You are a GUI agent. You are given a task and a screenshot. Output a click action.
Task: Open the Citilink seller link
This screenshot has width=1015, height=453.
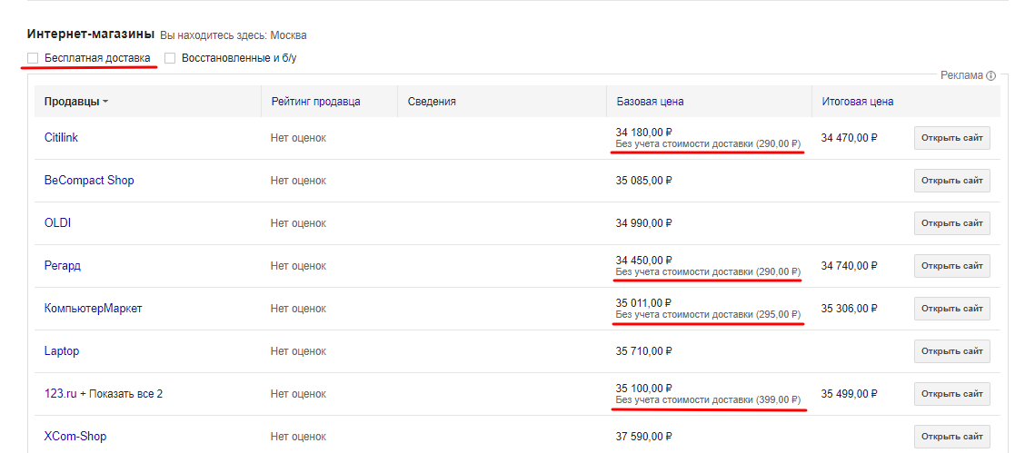pyautogui.click(x=61, y=137)
